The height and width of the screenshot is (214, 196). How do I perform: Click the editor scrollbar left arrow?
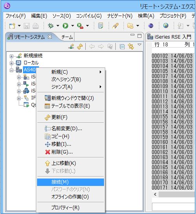point(155,194)
